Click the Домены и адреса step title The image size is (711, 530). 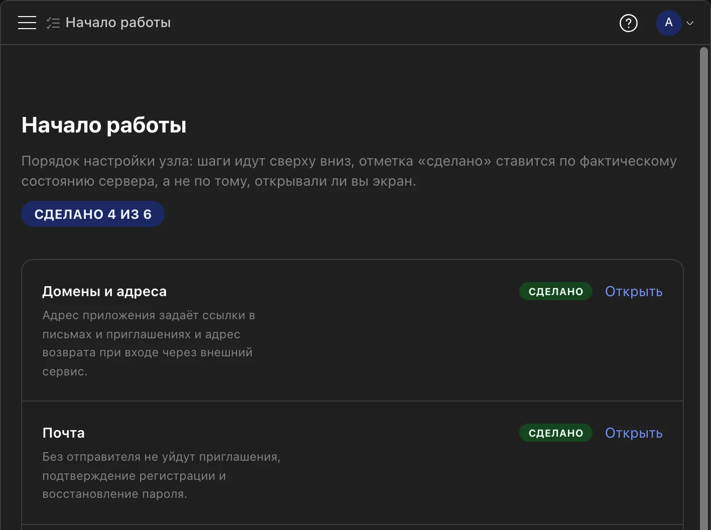pos(104,292)
